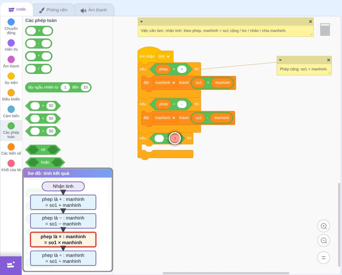
Task: Select the equals 50 comparison block
Action: click(43, 131)
